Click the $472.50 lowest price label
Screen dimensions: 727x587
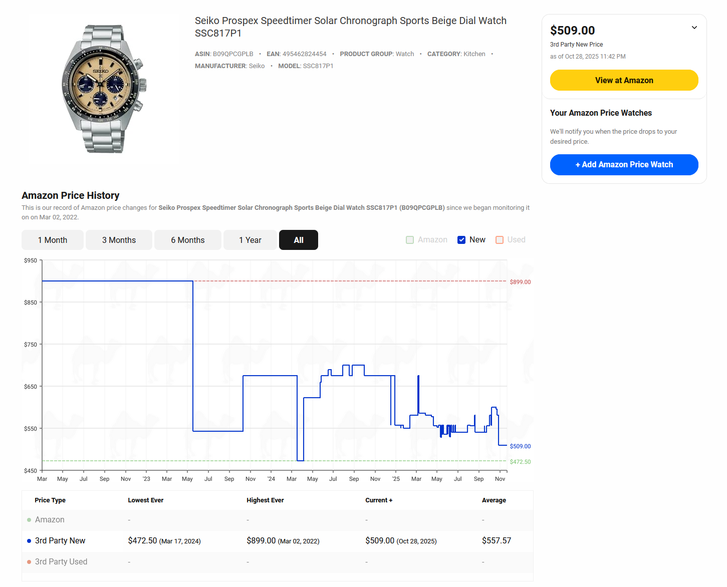pos(520,462)
